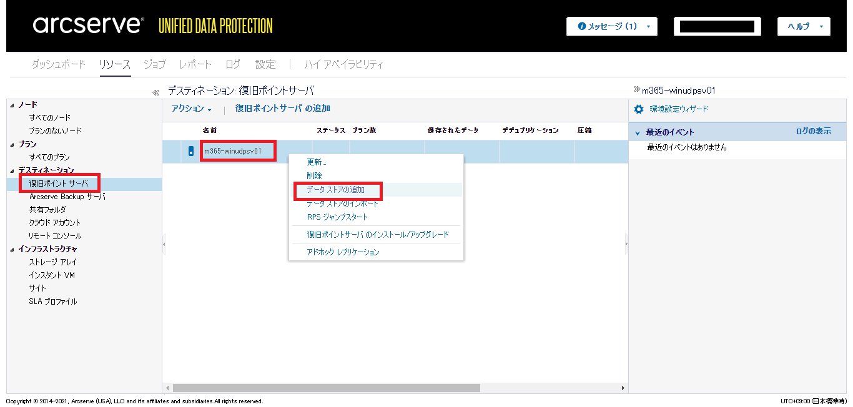Open the アクション dropdown menu
Screen dimensions: 853x407
click(x=191, y=109)
